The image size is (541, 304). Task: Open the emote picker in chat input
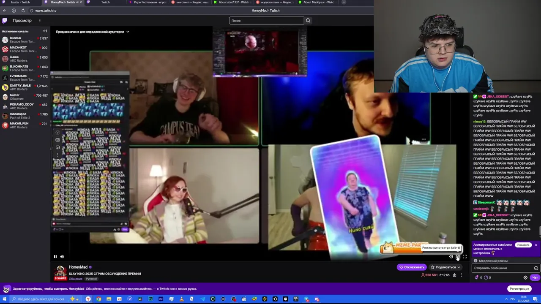536,268
